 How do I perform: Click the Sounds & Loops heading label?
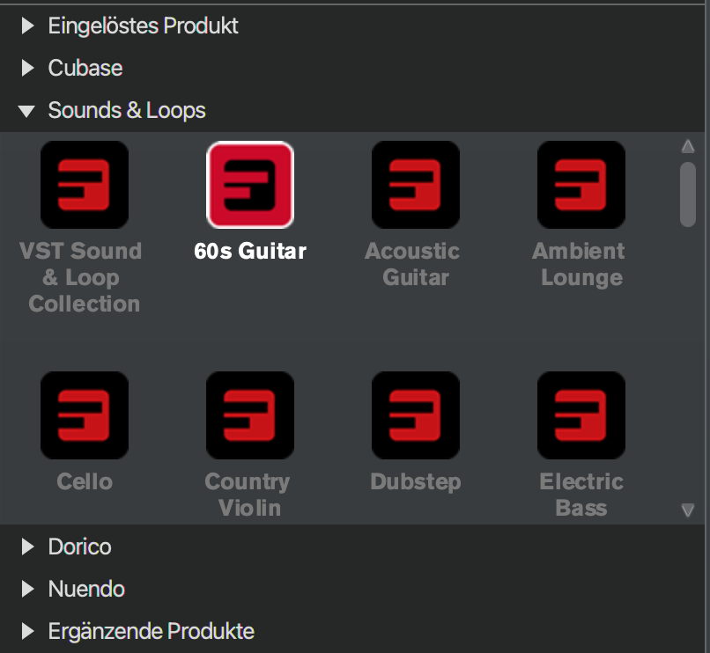coord(127,110)
